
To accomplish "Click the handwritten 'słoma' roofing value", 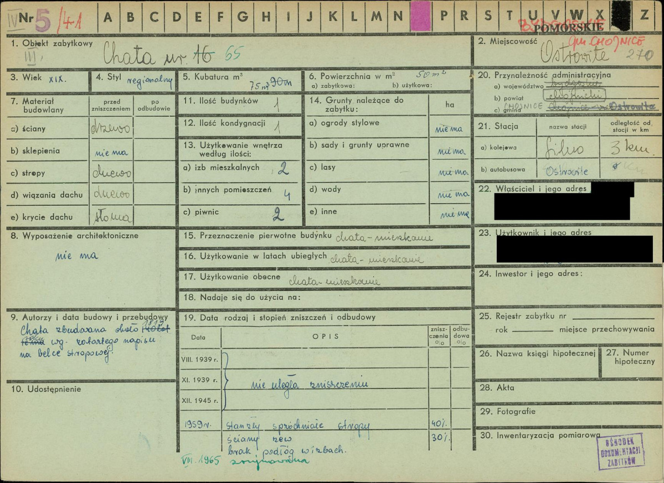I will [x=112, y=217].
